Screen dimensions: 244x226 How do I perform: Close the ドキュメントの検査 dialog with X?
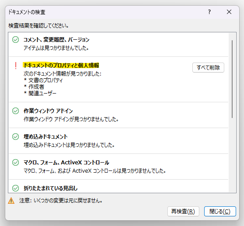point(229,12)
